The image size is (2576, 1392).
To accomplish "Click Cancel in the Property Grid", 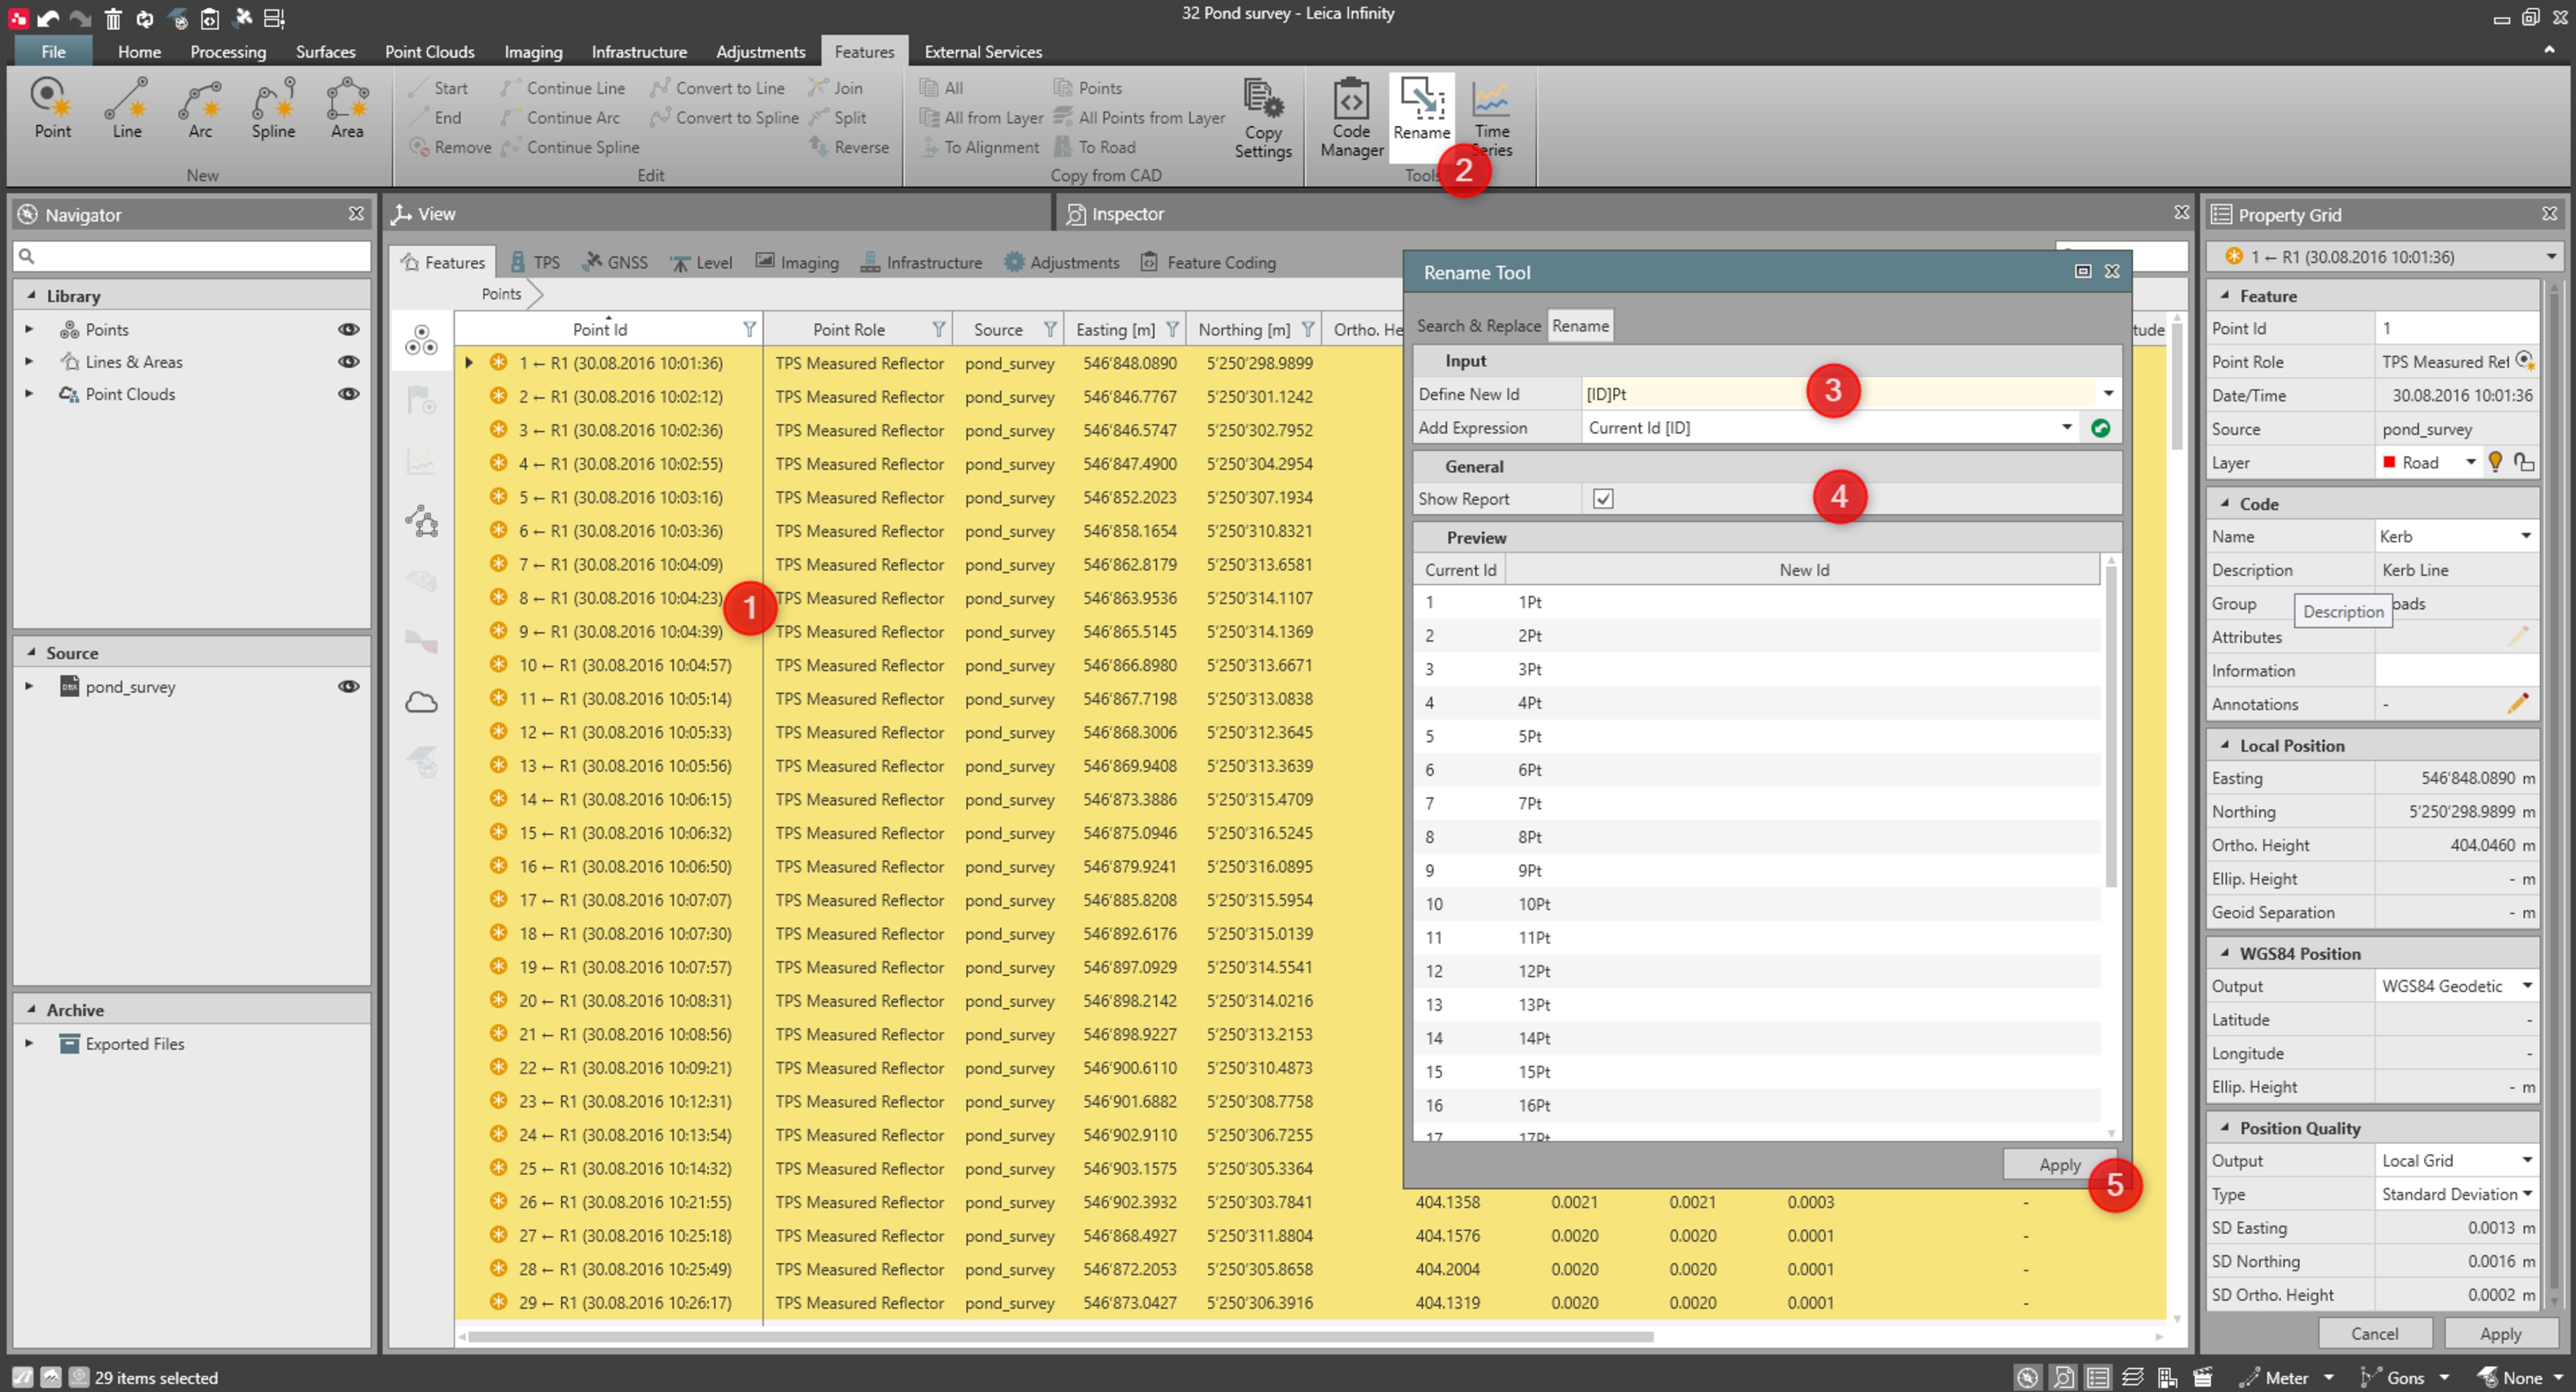I will 2374,1333.
